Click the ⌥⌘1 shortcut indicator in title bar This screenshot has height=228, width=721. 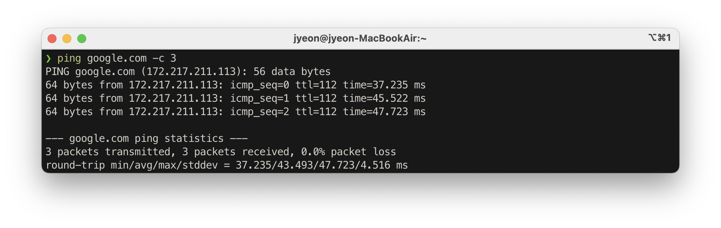click(660, 38)
